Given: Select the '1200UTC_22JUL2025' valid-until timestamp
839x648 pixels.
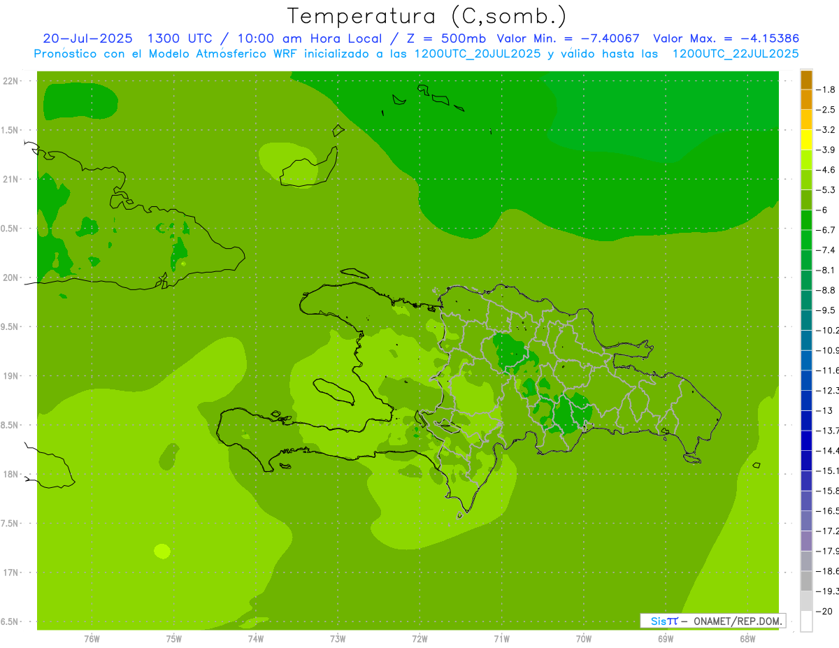Looking at the screenshot, I should tap(736, 54).
